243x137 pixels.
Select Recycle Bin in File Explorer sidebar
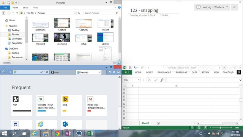[17, 43]
